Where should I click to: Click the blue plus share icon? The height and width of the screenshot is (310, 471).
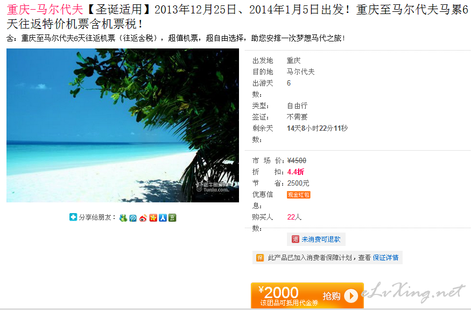[x=73, y=217]
